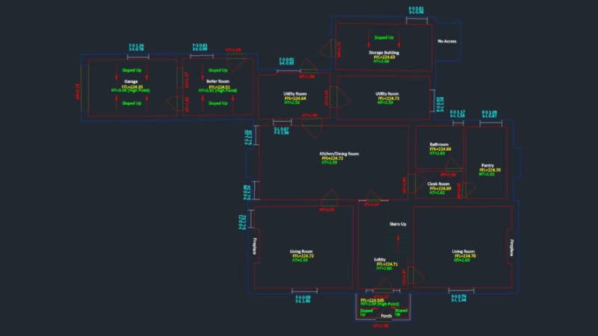Select the "Pantry" room label
598x336 pixels.
[x=487, y=165]
